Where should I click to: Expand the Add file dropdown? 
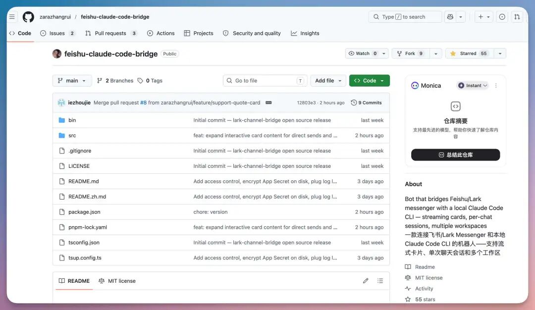[328, 81]
